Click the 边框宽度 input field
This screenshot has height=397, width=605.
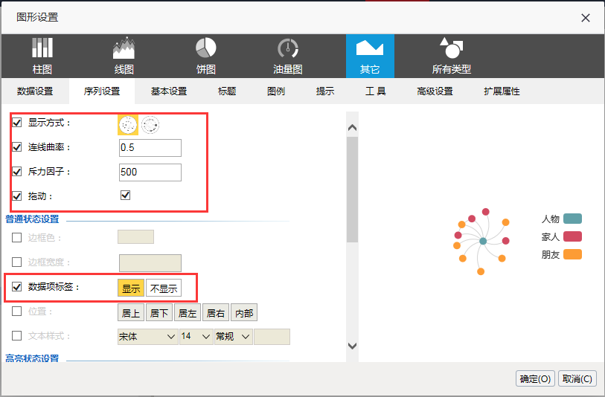[x=150, y=263]
